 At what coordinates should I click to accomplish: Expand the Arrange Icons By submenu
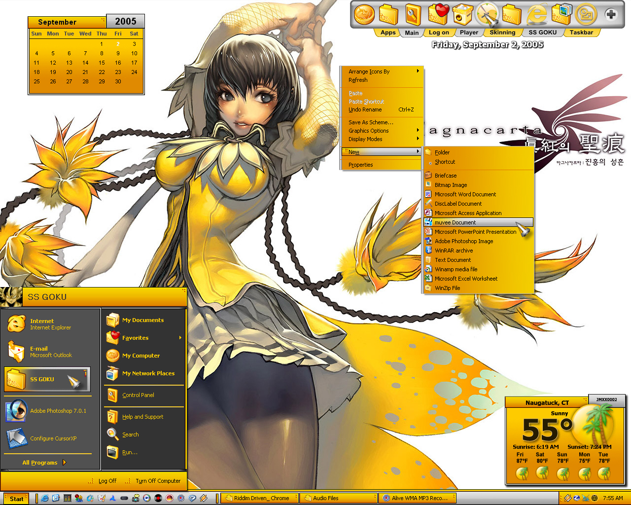(383, 72)
